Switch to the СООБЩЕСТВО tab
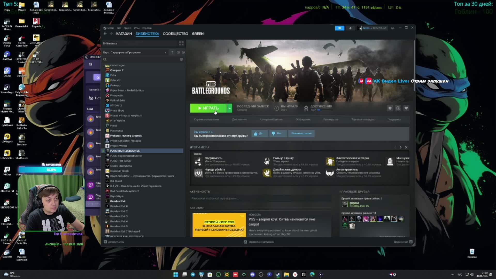The image size is (496, 279). pos(175,34)
